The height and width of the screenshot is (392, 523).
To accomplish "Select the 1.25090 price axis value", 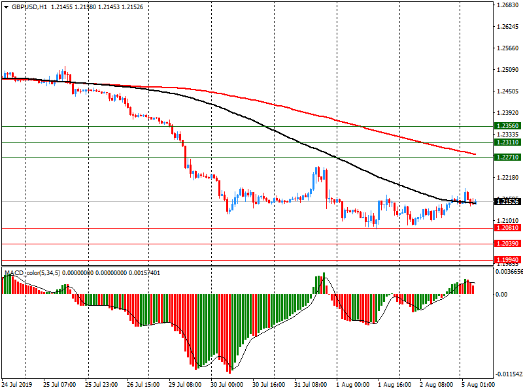I will coord(508,70).
